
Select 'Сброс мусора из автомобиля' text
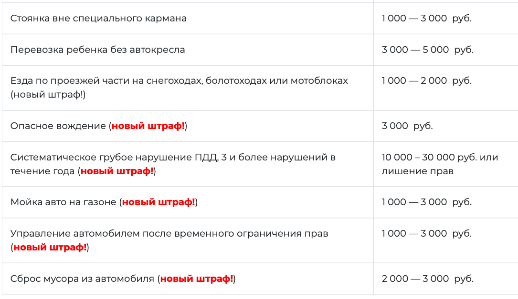coord(82,279)
